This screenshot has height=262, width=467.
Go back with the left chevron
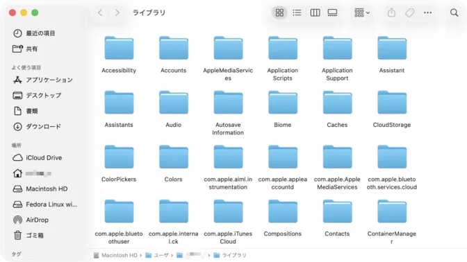tap(100, 12)
